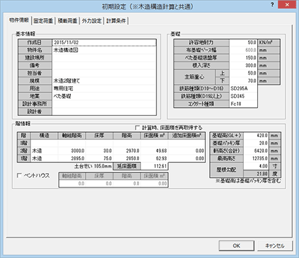Edit 主筋重心 上 value 50.0
Screen dimensions: 299x258
pos(243,73)
